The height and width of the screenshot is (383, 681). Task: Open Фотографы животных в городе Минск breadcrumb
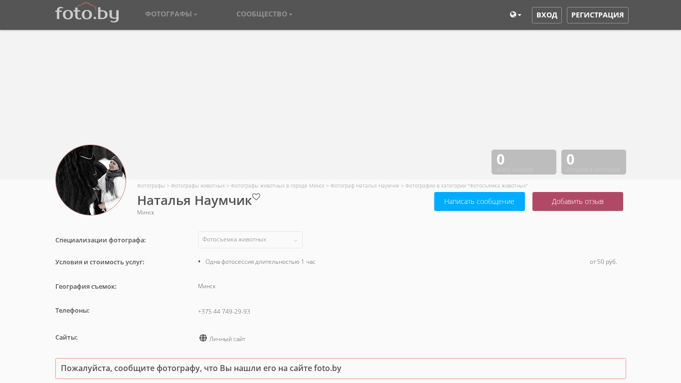[x=278, y=186]
